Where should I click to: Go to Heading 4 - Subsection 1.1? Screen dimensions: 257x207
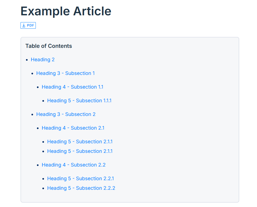click(x=72, y=87)
